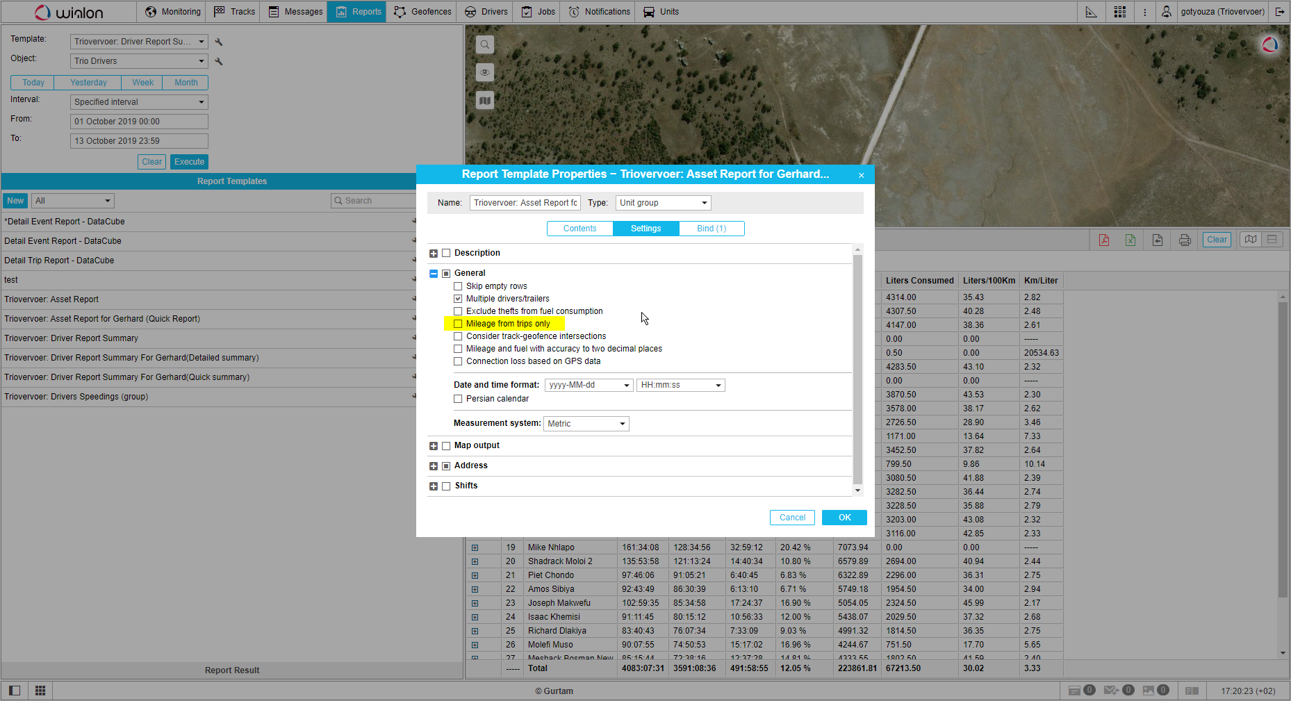
Task: Open the Geofences menu tab
Action: pyautogui.click(x=422, y=12)
